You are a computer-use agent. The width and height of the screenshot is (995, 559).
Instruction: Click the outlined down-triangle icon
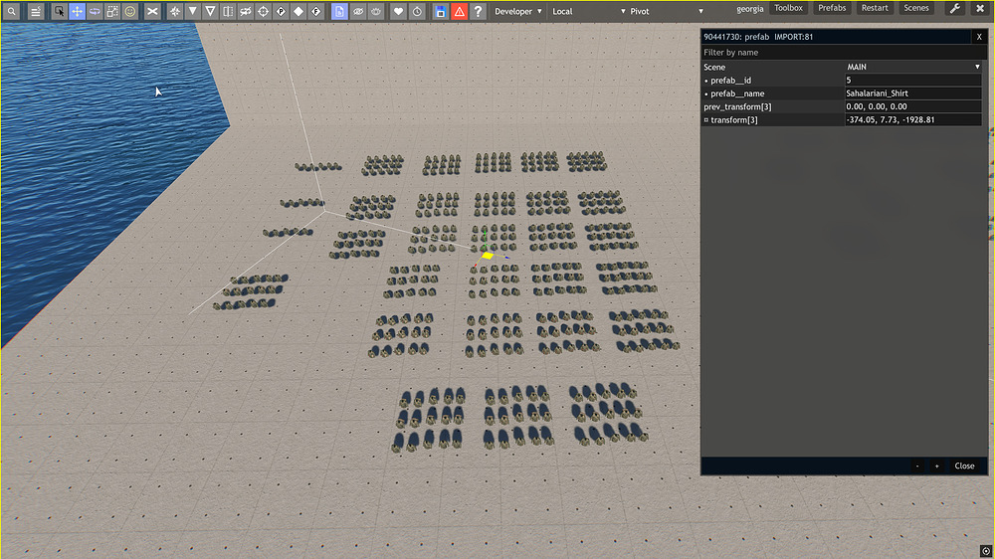coord(210,11)
